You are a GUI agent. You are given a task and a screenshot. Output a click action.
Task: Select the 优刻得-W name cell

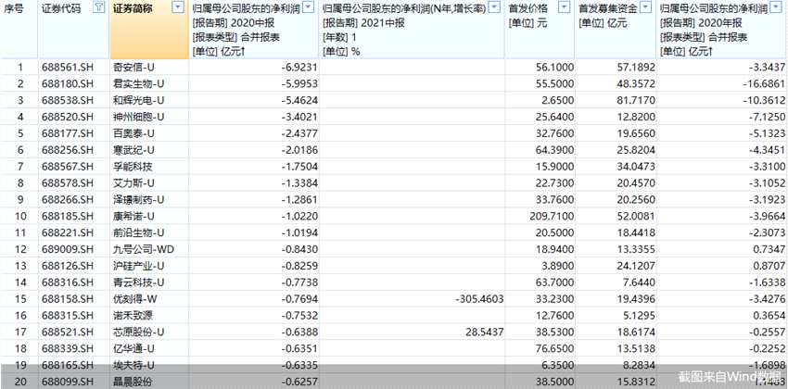[x=134, y=299]
